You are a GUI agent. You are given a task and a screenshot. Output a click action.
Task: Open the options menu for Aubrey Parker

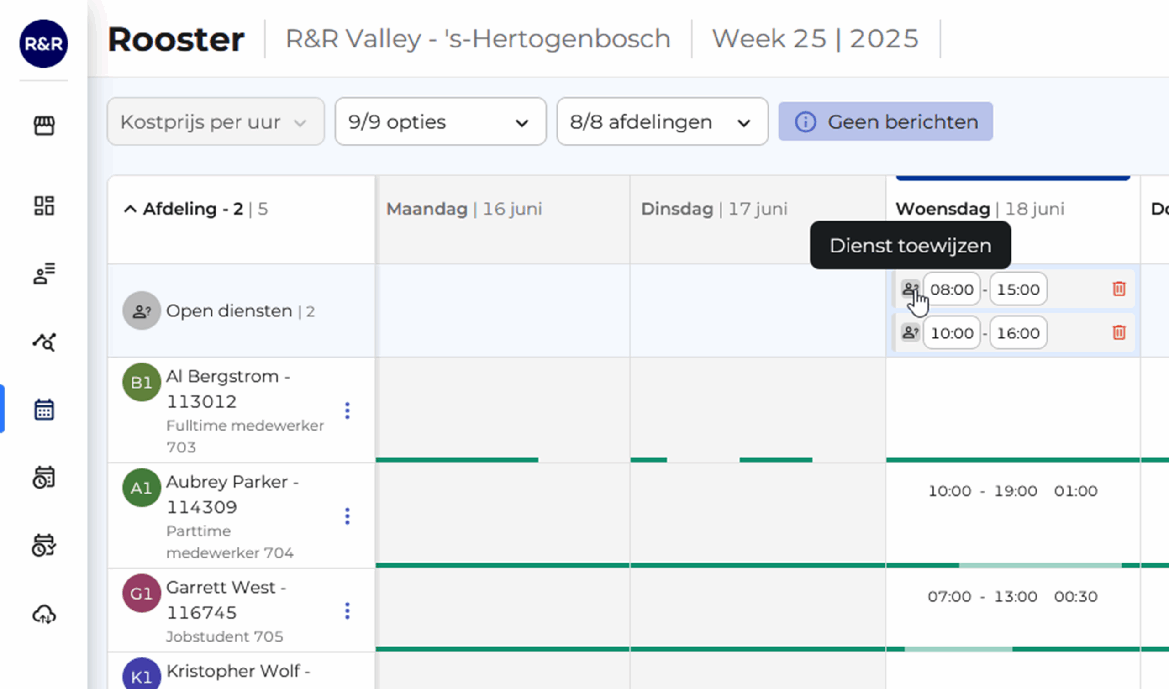[347, 515]
